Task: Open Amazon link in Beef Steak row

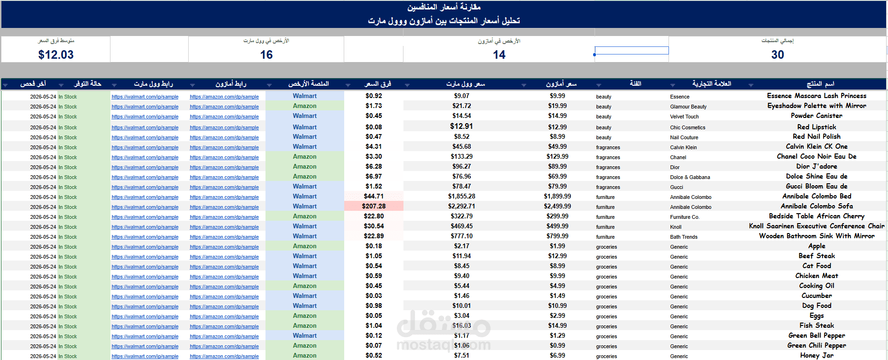Action: (x=224, y=257)
